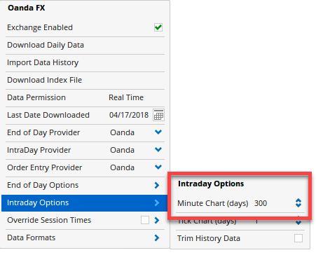Image resolution: width=316 pixels, height=255 pixels.
Task: Expand Override Session Times arrow
Action: point(157,220)
